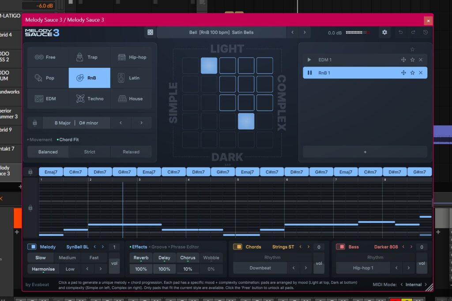Toggle the Reverb effect

tap(141, 258)
